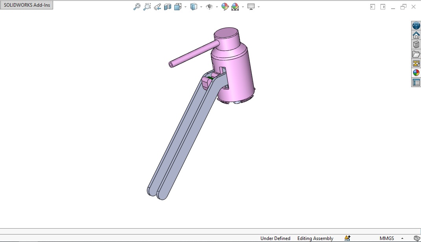Click the Under Defined status text
The width and height of the screenshot is (421, 242).
(x=275, y=238)
